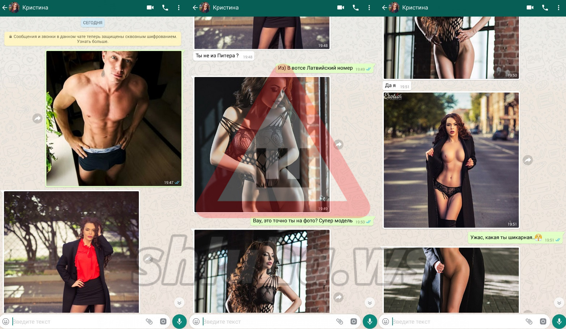Open the camera icon in the right chat input
566x329 pixels.
coord(543,321)
